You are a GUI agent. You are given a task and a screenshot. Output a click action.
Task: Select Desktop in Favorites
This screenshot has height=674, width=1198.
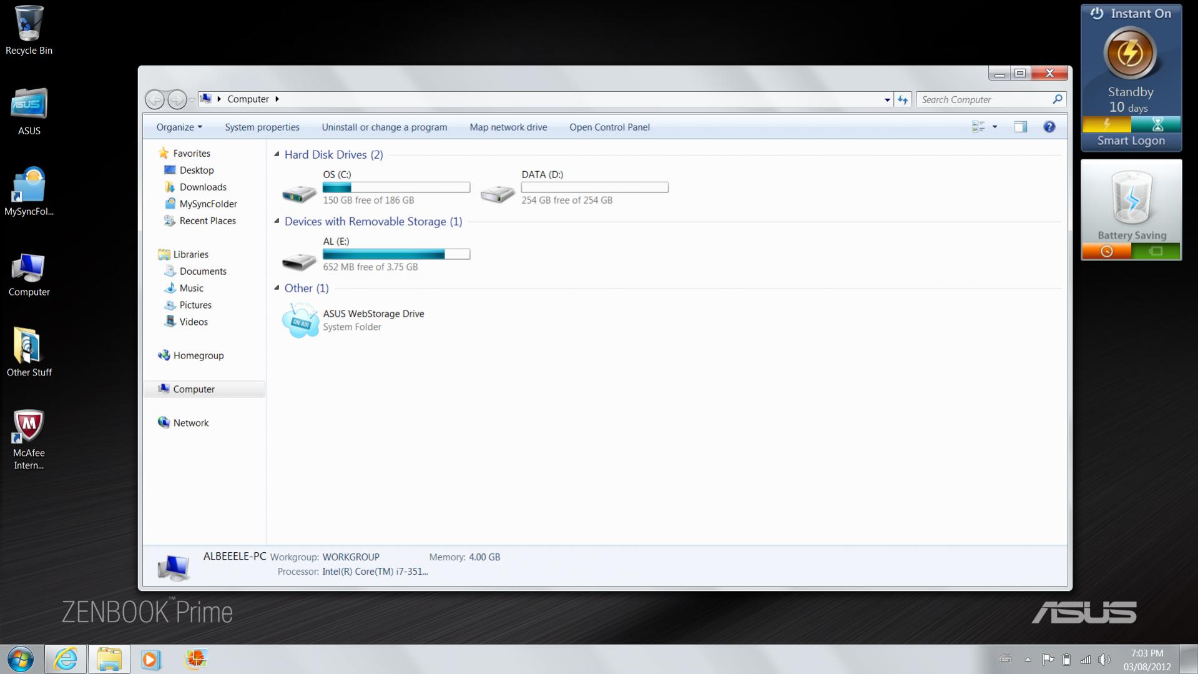(x=189, y=170)
